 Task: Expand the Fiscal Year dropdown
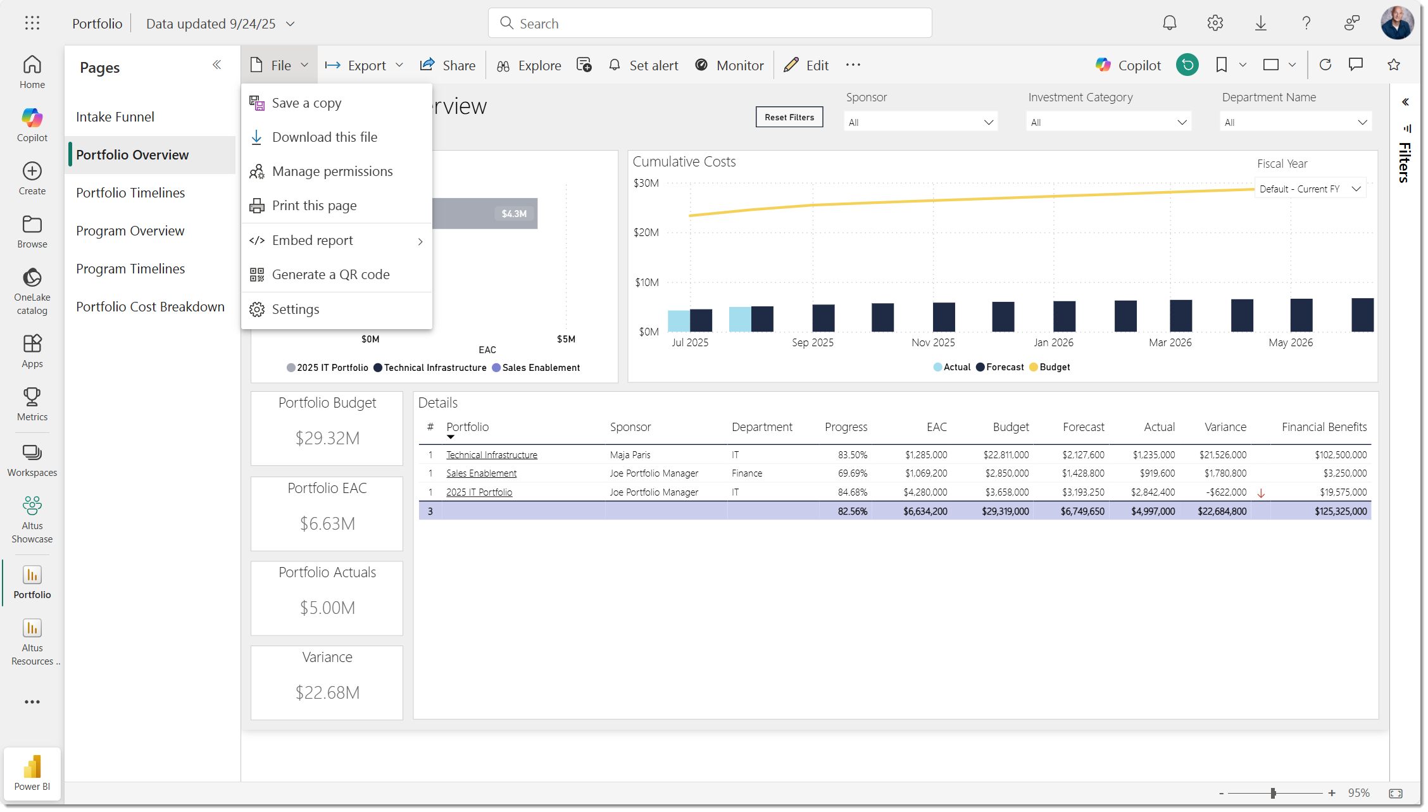(x=1309, y=189)
